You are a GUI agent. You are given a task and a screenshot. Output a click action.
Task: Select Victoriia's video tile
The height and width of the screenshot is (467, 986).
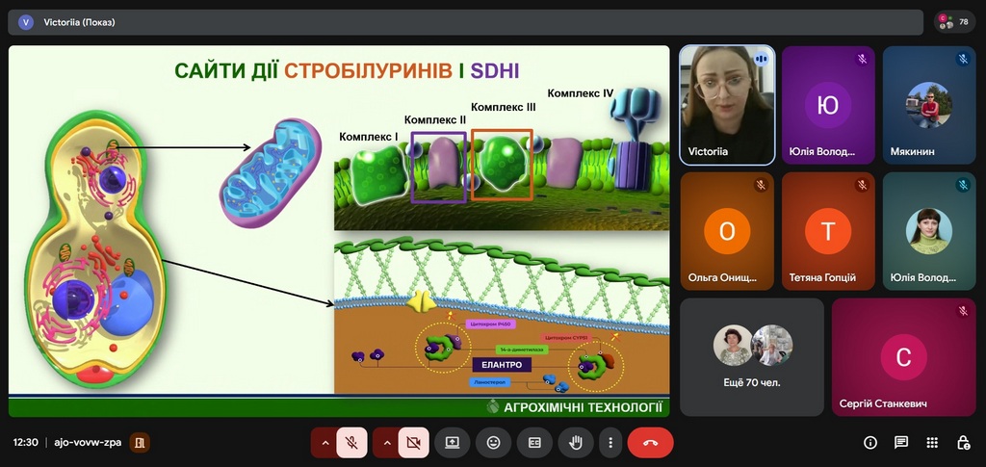click(727, 105)
